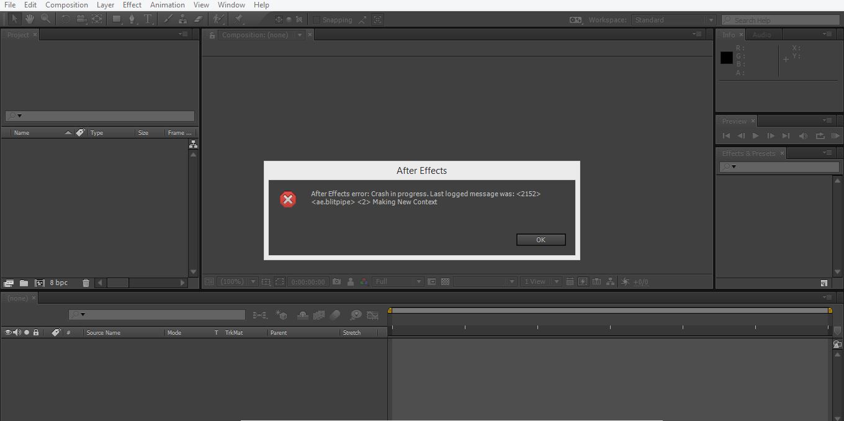Click the Search Help input field
The image size is (844, 421).
click(x=781, y=20)
